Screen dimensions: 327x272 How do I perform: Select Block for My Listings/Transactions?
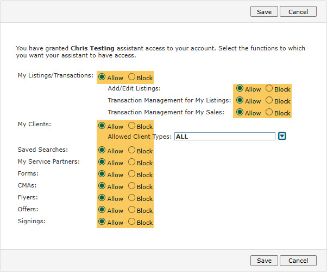[131, 77]
